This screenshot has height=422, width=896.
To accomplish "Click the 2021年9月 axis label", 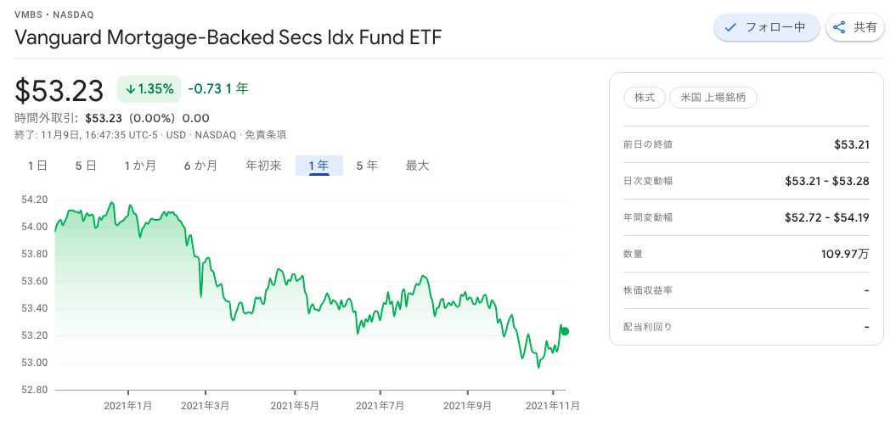I will click(x=467, y=406).
